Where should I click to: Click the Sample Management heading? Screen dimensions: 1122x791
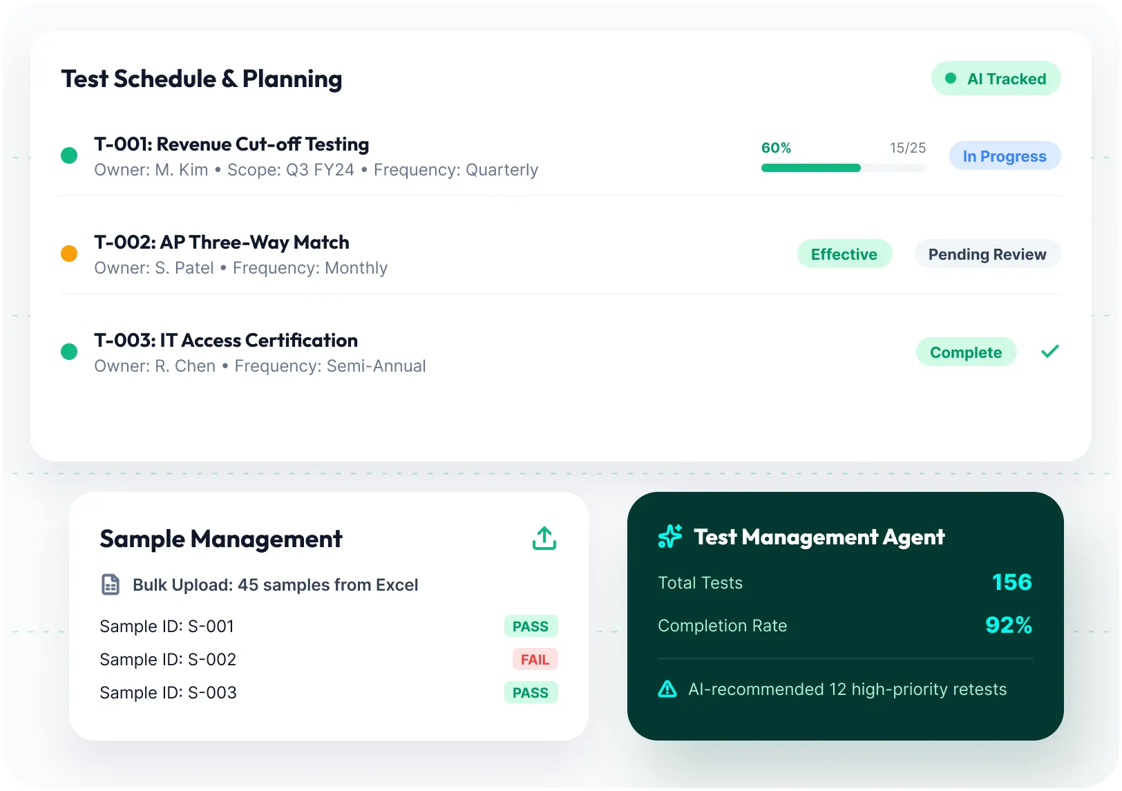coord(221,539)
